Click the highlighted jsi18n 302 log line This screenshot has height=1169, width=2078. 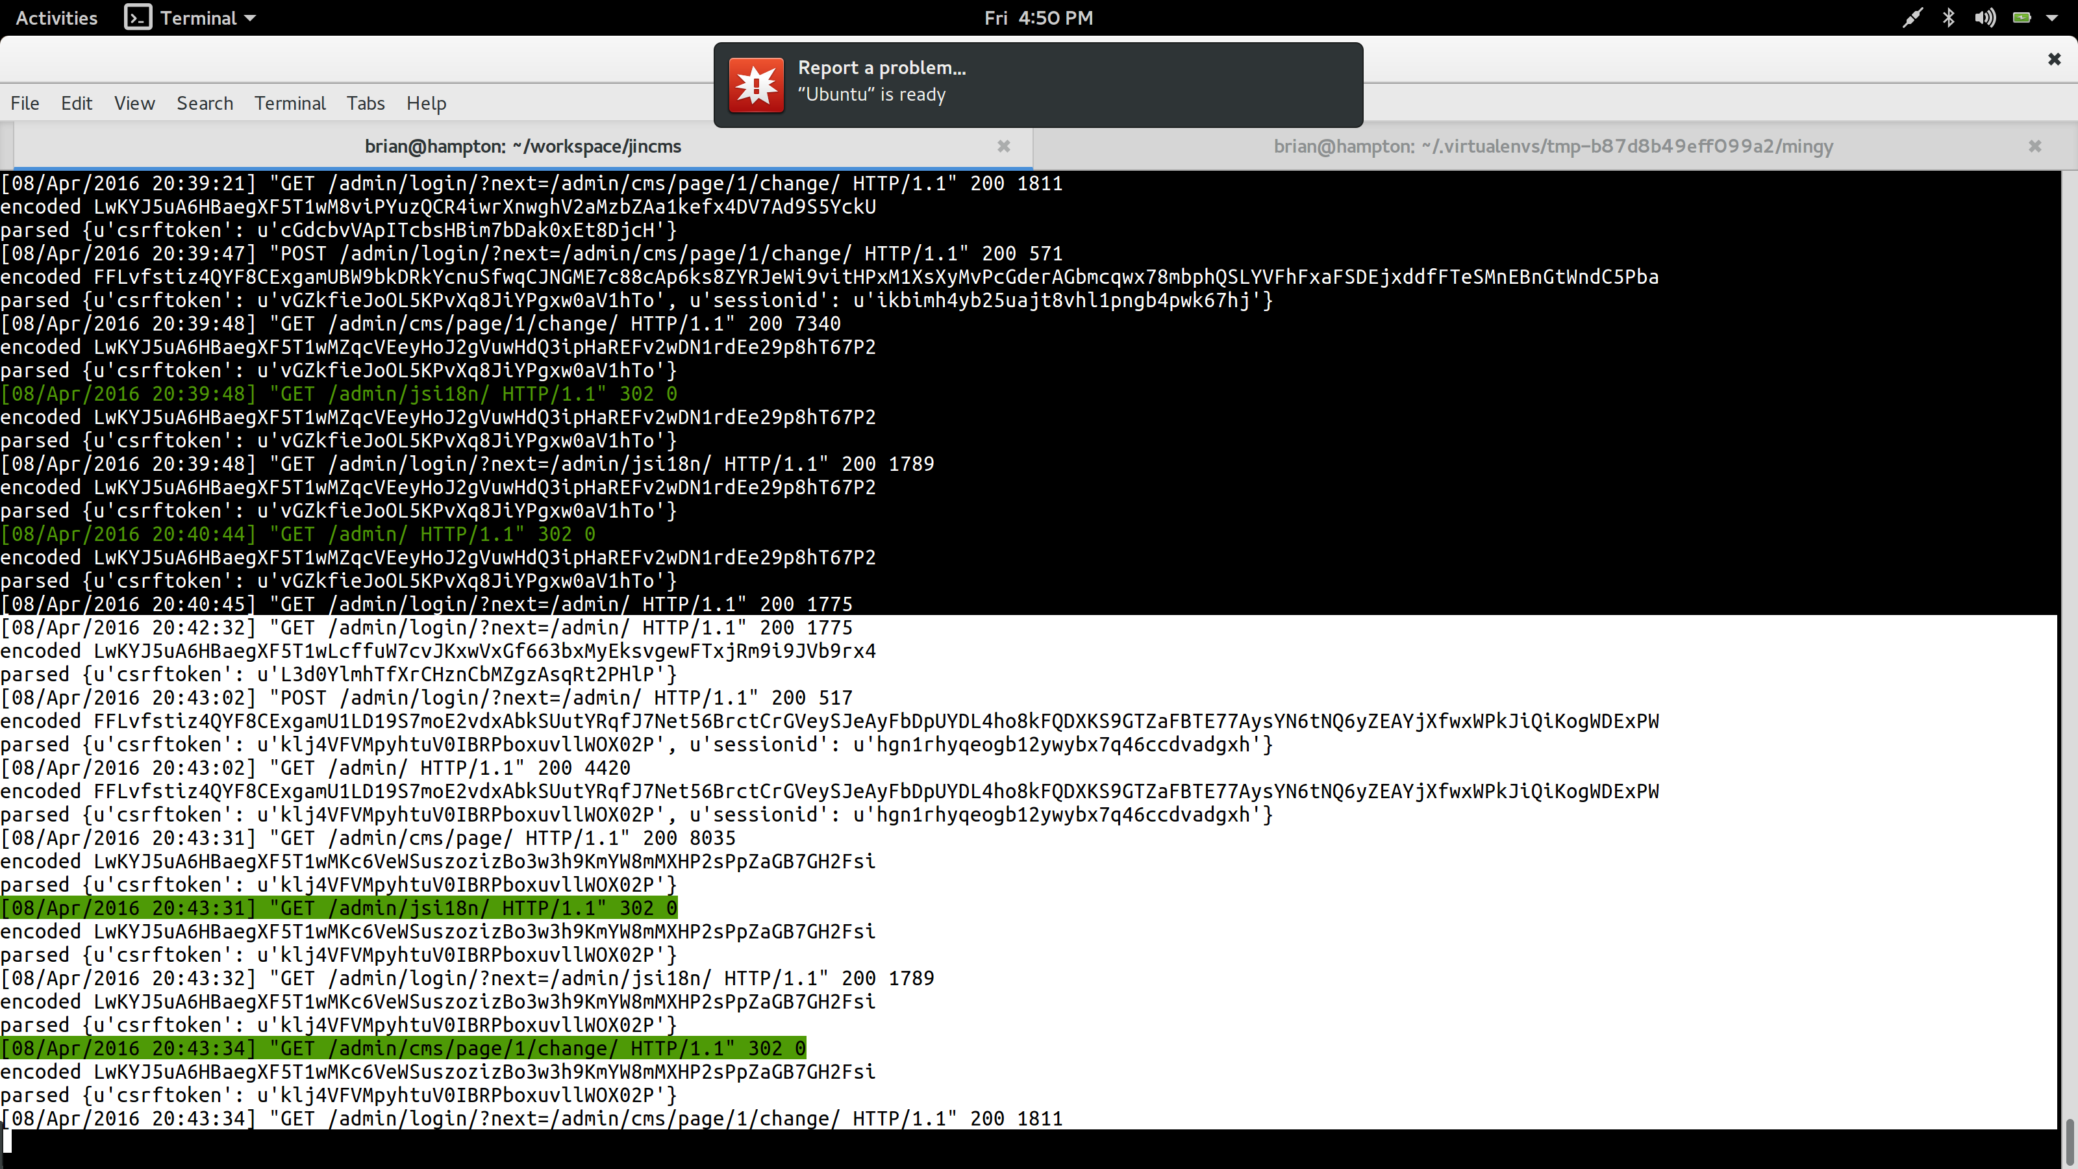click(x=339, y=909)
